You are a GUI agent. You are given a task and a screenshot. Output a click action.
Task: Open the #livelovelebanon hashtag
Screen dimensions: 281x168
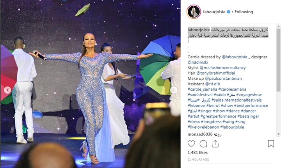203,127
